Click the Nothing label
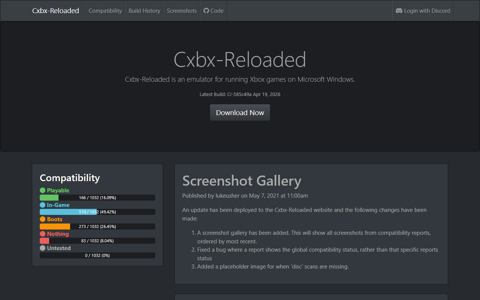Image resolution: width=480 pixels, height=300 pixels. (x=58, y=234)
